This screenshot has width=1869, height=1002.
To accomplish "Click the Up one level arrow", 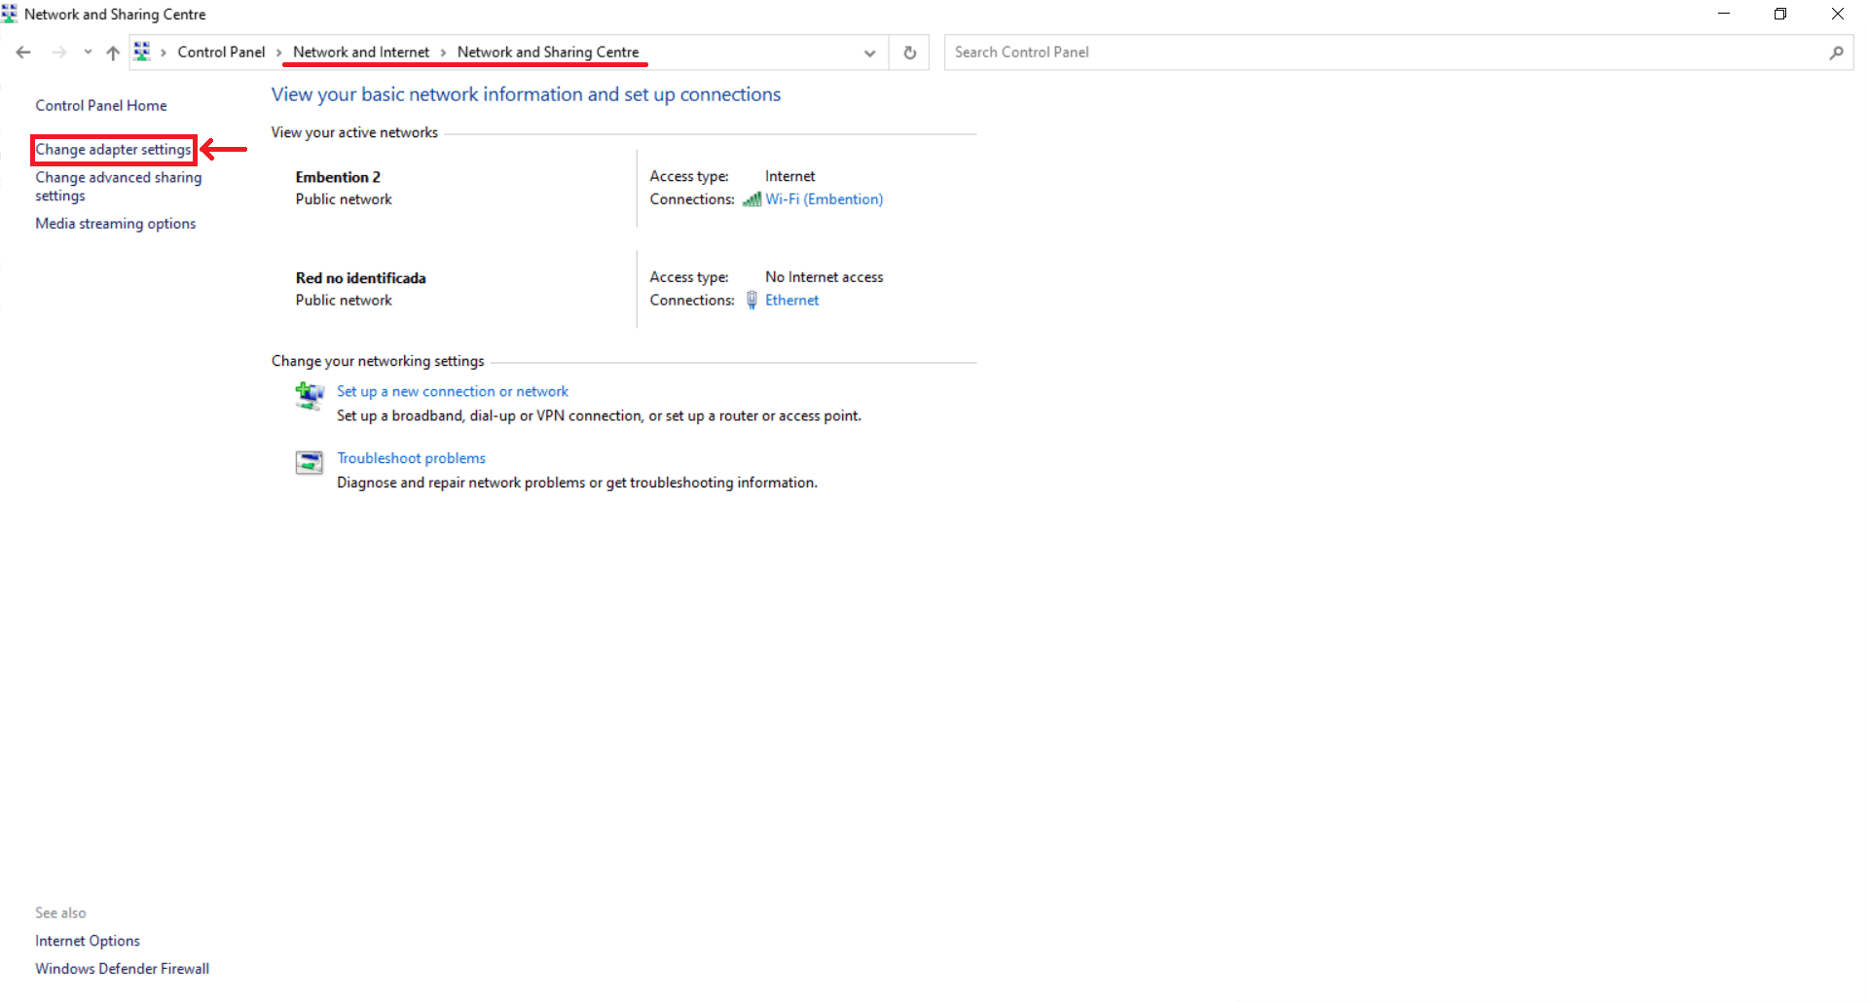I will point(113,53).
